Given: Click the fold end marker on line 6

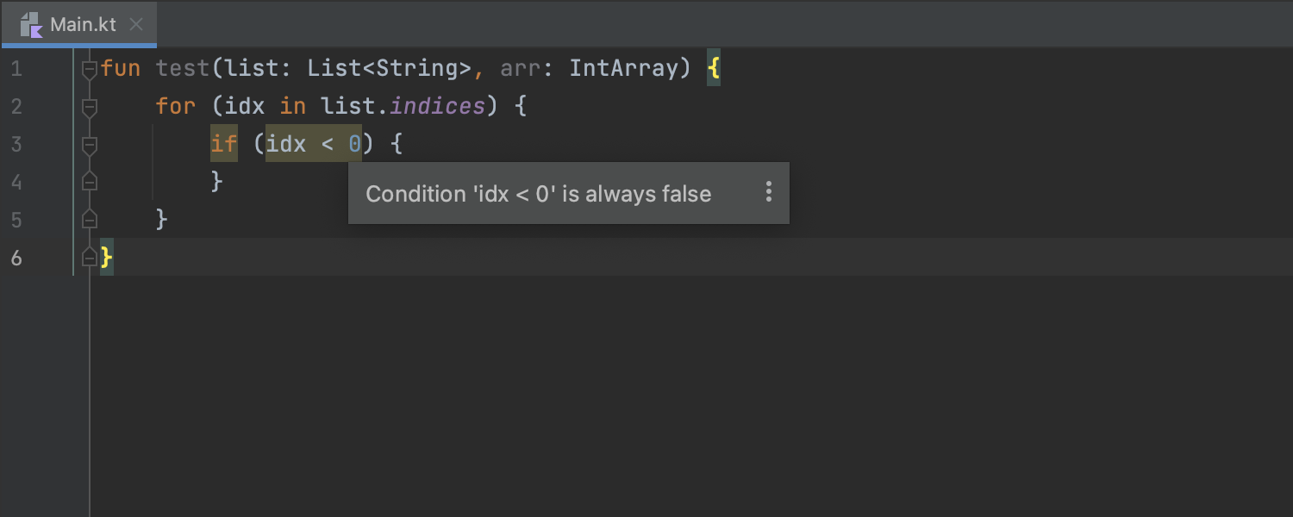Looking at the screenshot, I should [x=90, y=257].
